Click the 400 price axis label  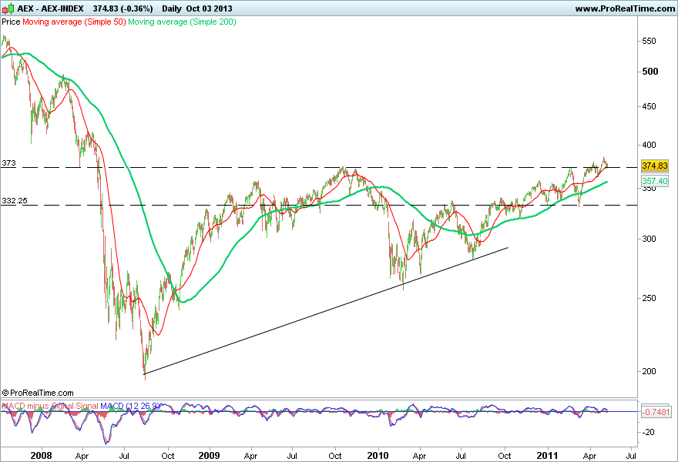(x=649, y=145)
